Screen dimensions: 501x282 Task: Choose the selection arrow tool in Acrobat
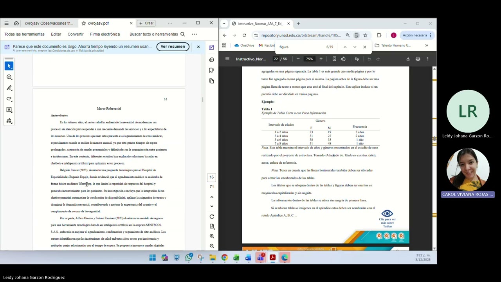[9, 66]
